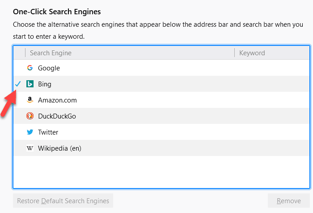
Task: Select the Amazon.com entry label
Action: pyautogui.click(x=57, y=100)
